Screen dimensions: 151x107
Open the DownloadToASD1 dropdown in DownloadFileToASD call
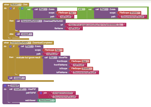pyautogui.click(x=32, y=21)
